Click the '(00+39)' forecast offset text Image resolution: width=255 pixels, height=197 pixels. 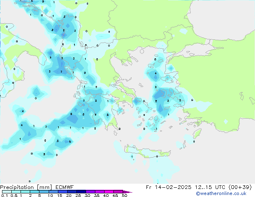[x=241, y=187]
